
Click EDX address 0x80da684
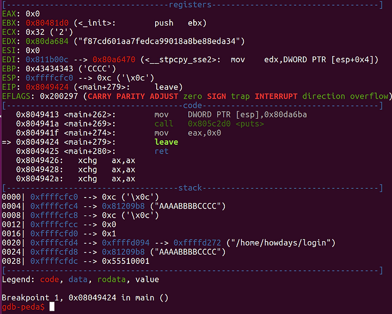47,41
